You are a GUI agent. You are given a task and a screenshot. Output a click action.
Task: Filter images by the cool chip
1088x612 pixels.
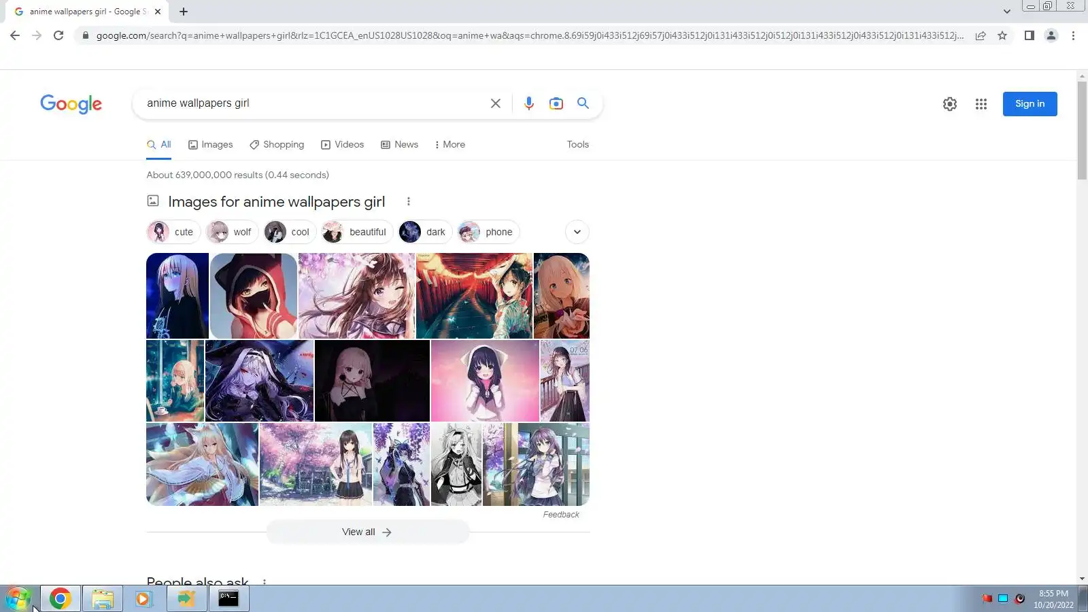click(x=290, y=232)
